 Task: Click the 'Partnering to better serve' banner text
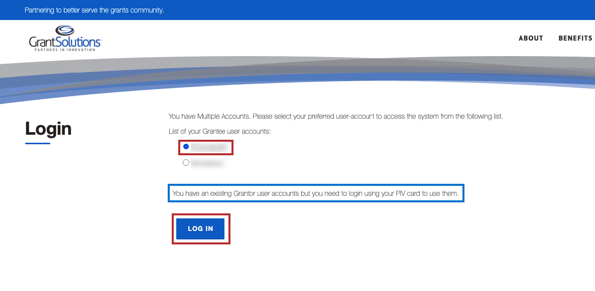(x=94, y=10)
